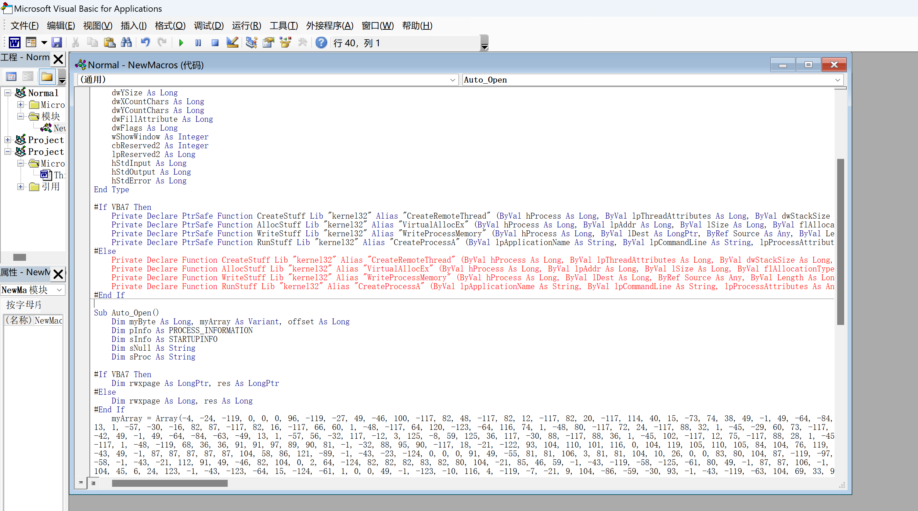This screenshot has height=511, width=918.
Task: Click the Find binoculars icon
Action: [126, 43]
